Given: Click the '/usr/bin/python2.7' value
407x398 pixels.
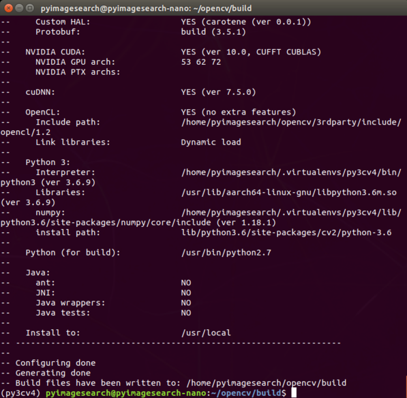Looking at the screenshot, I should (x=226, y=253).
